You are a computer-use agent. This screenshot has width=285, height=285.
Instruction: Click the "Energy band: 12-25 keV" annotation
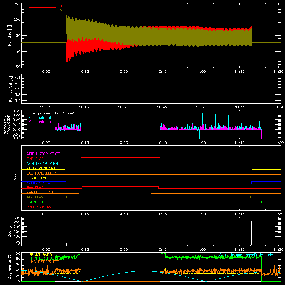pos(52,113)
